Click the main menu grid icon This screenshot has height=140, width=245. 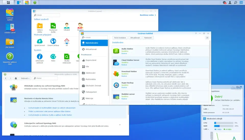click(x=8, y=3)
